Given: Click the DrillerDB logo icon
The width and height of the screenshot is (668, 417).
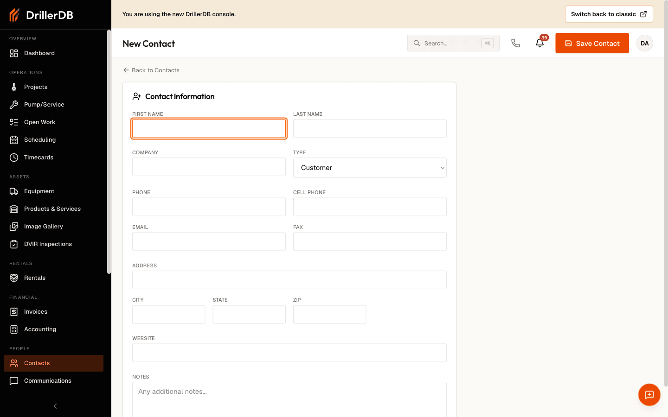Looking at the screenshot, I should (14, 15).
